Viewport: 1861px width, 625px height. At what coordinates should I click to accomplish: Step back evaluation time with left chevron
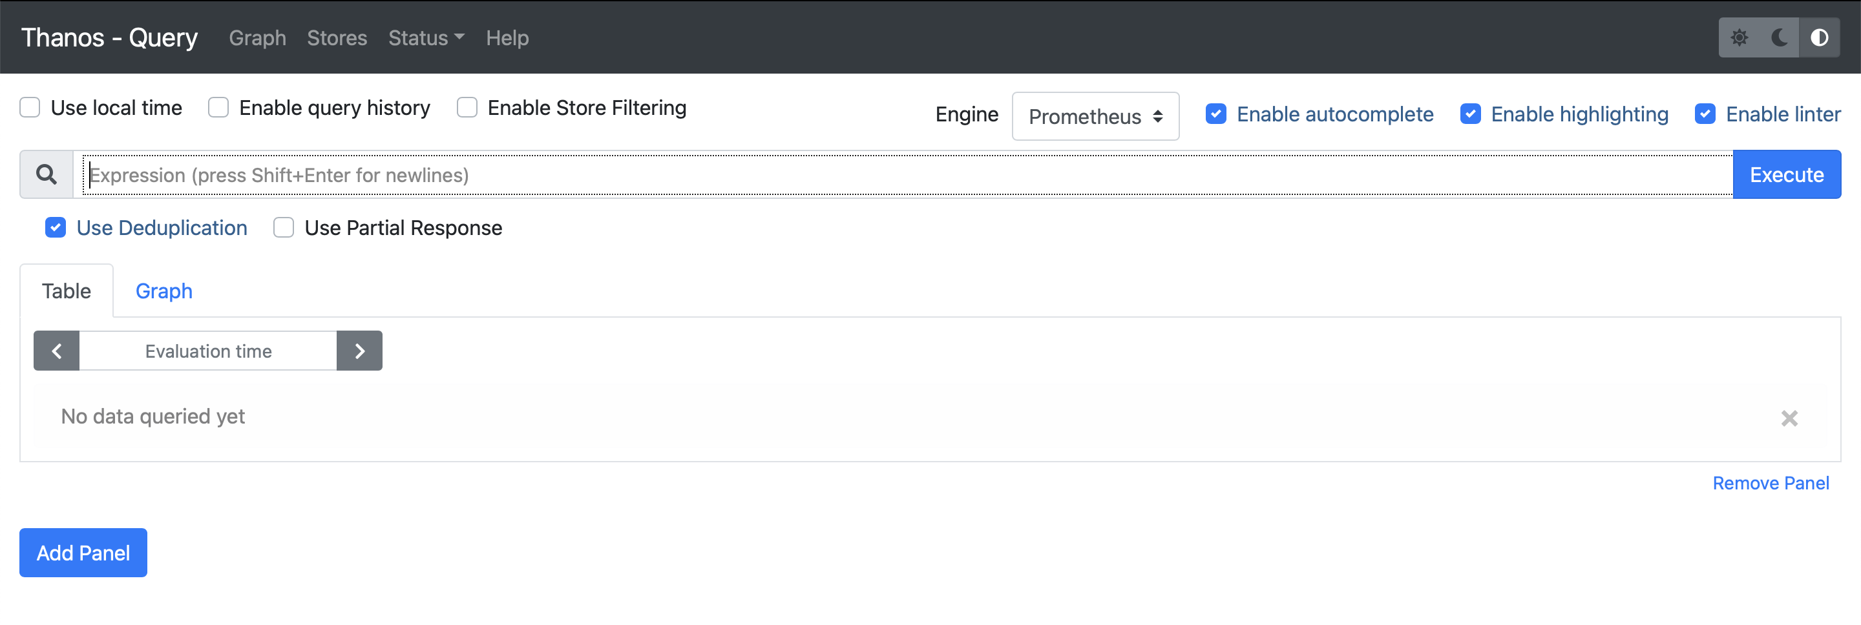point(56,351)
